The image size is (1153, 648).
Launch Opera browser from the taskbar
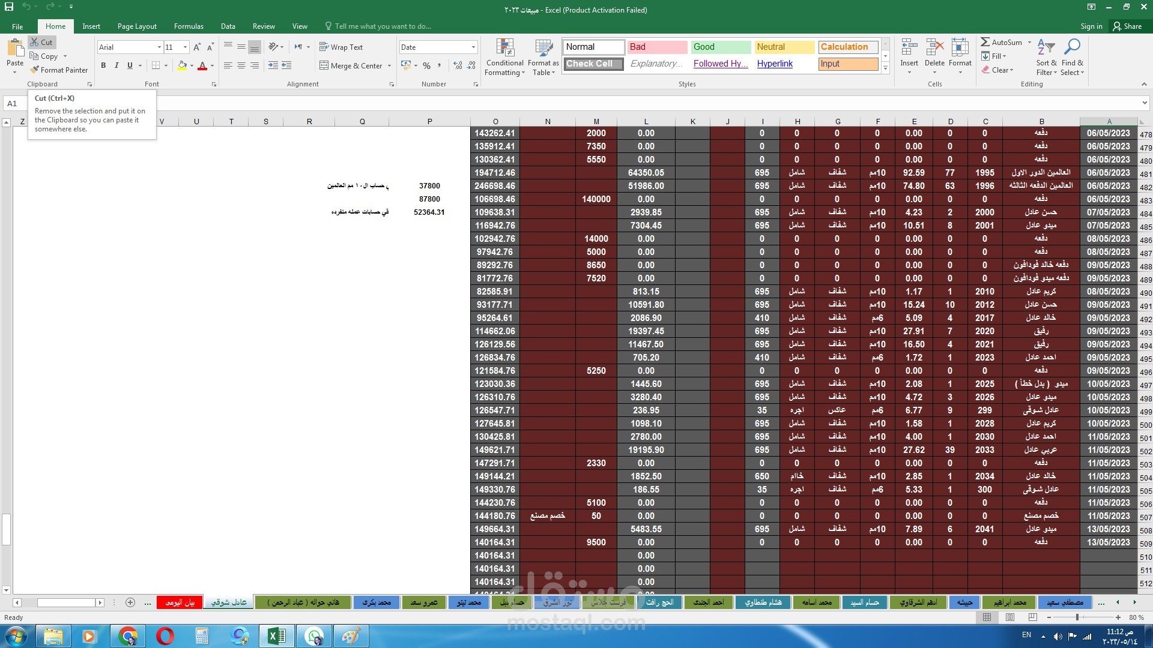point(165,636)
